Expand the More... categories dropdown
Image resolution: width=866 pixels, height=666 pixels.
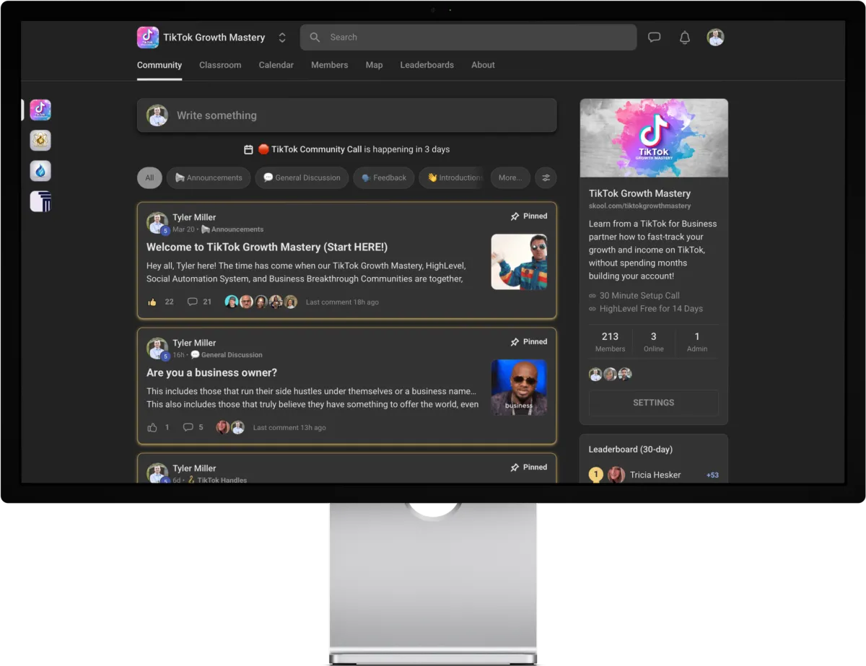coord(510,178)
